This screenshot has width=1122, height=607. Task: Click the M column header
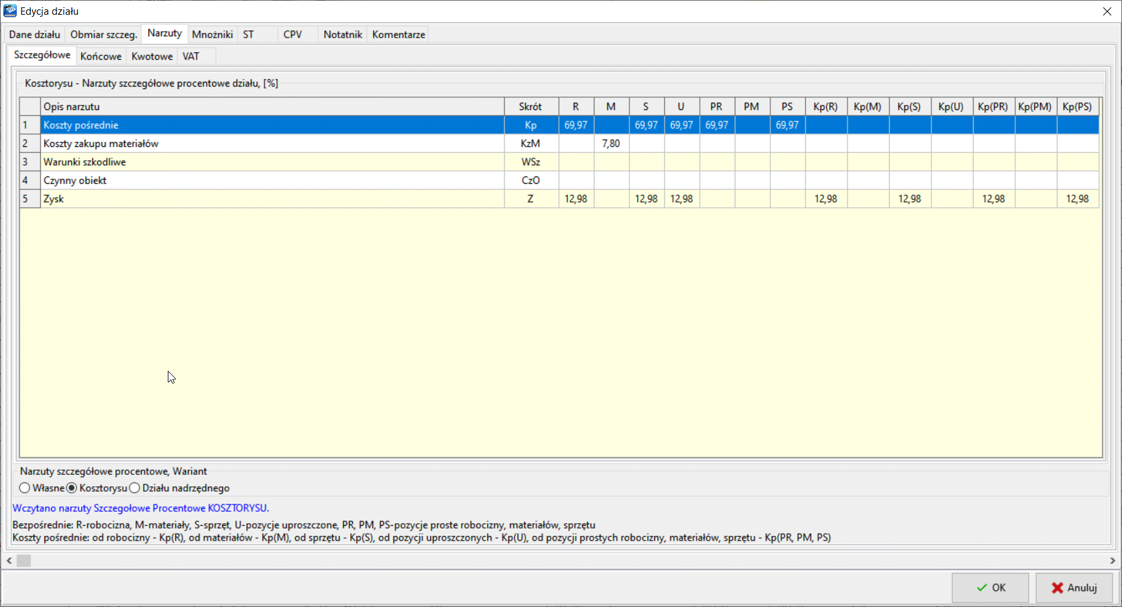pos(611,107)
